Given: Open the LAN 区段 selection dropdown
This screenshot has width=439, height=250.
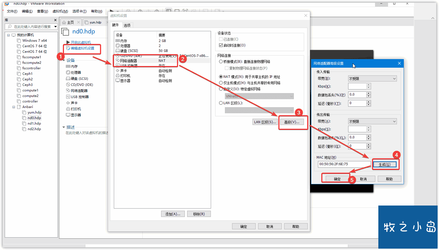Looking at the screenshot, I should 259,110.
